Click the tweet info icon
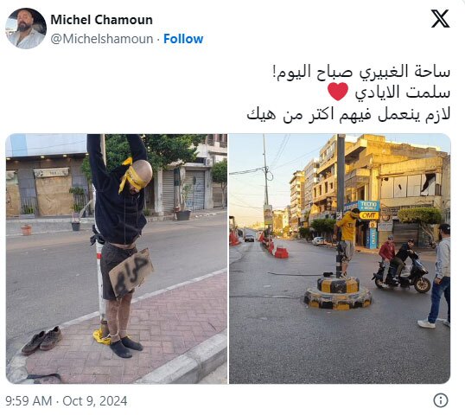 tap(441, 400)
